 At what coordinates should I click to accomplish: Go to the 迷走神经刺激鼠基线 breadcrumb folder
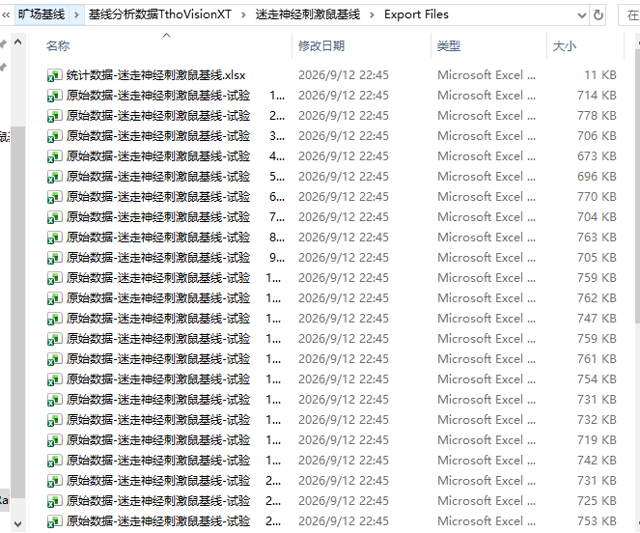[308, 14]
